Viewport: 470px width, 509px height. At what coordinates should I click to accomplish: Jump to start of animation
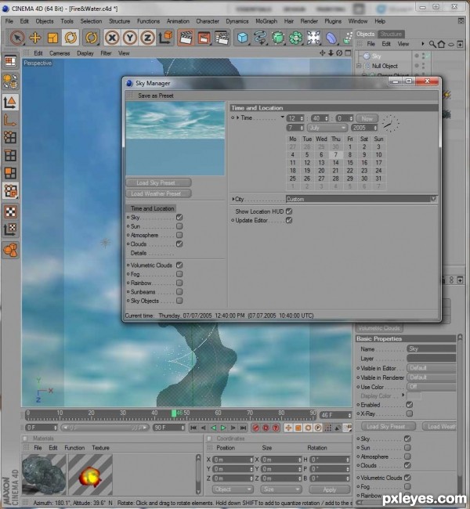193,428
